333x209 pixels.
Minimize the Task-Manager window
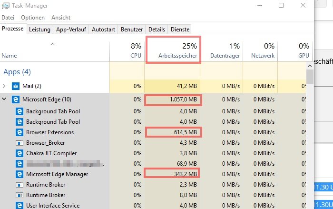tap(260, 5)
